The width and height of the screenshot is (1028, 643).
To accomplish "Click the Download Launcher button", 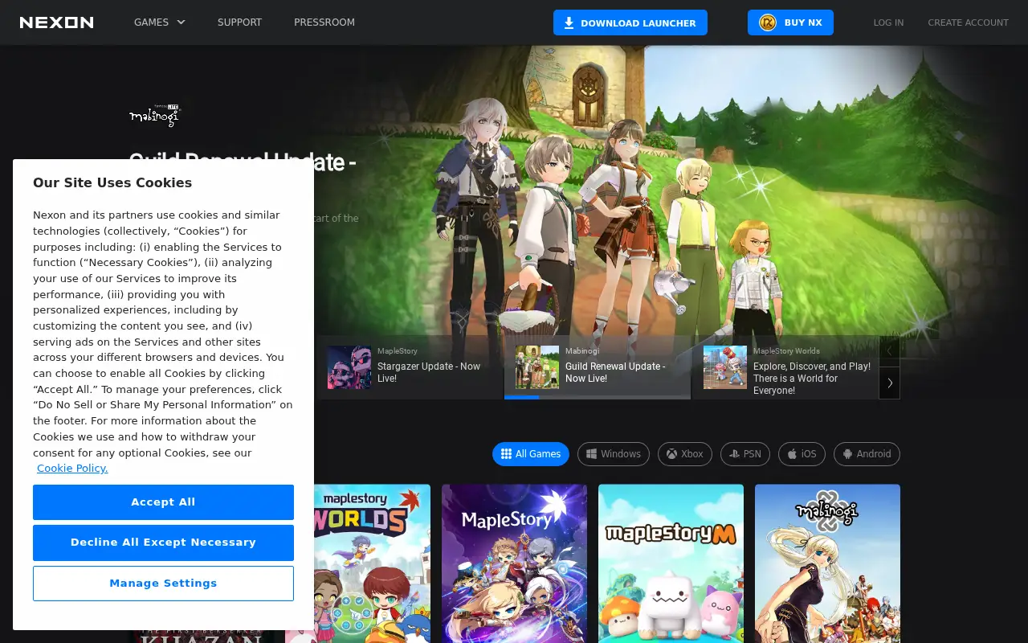I will pyautogui.click(x=630, y=23).
